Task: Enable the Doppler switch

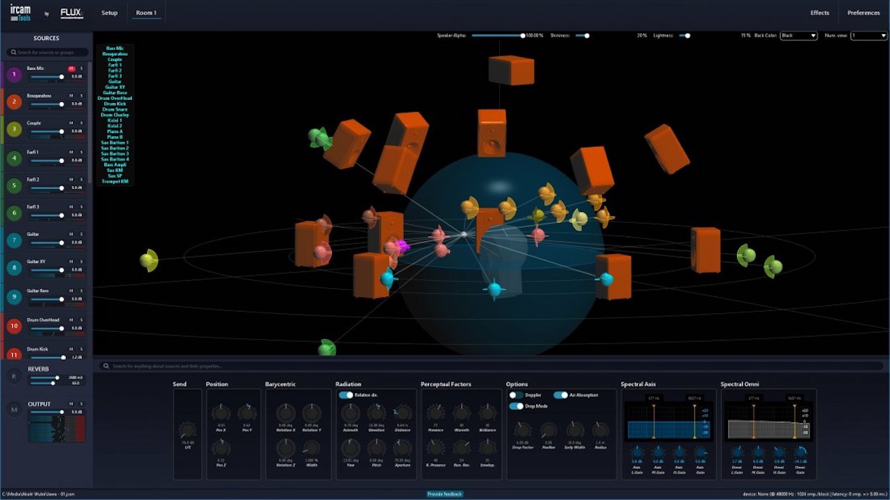Action: pyautogui.click(x=517, y=395)
